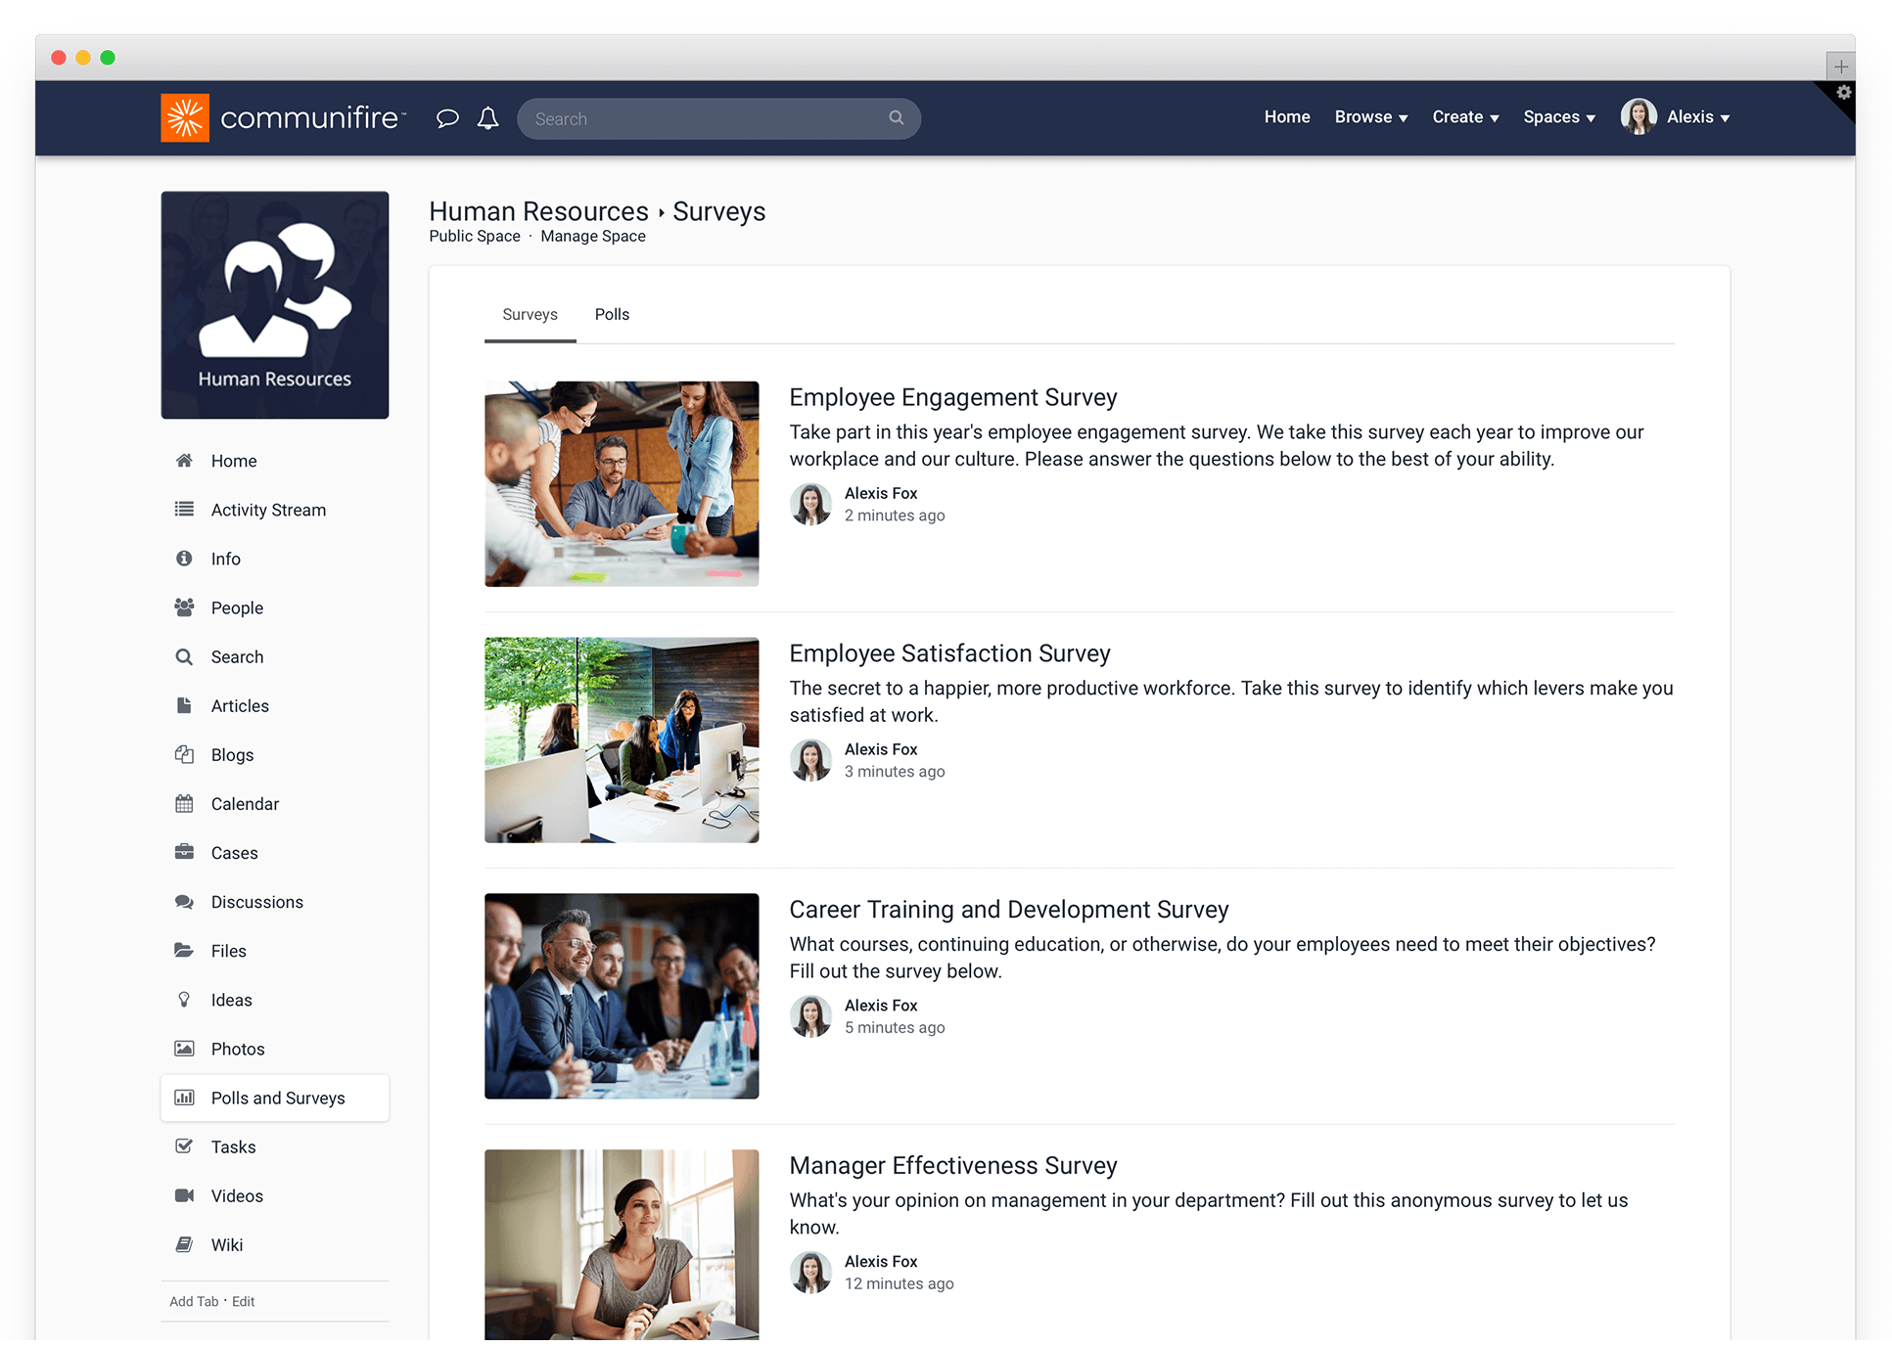Select the Home menu item in navigation

click(1286, 116)
